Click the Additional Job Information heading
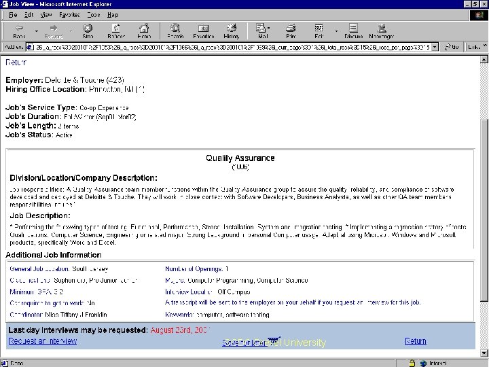The width and height of the screenshot is (489, 367). coord(54,255)
